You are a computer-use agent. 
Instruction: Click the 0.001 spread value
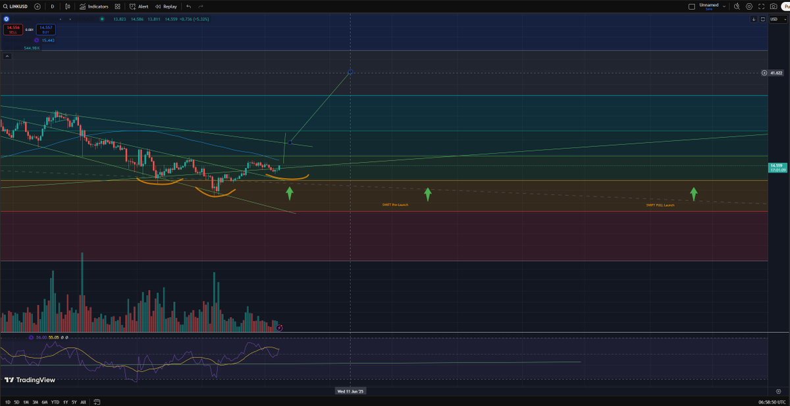pyautogui.click(x=29, y=30)
